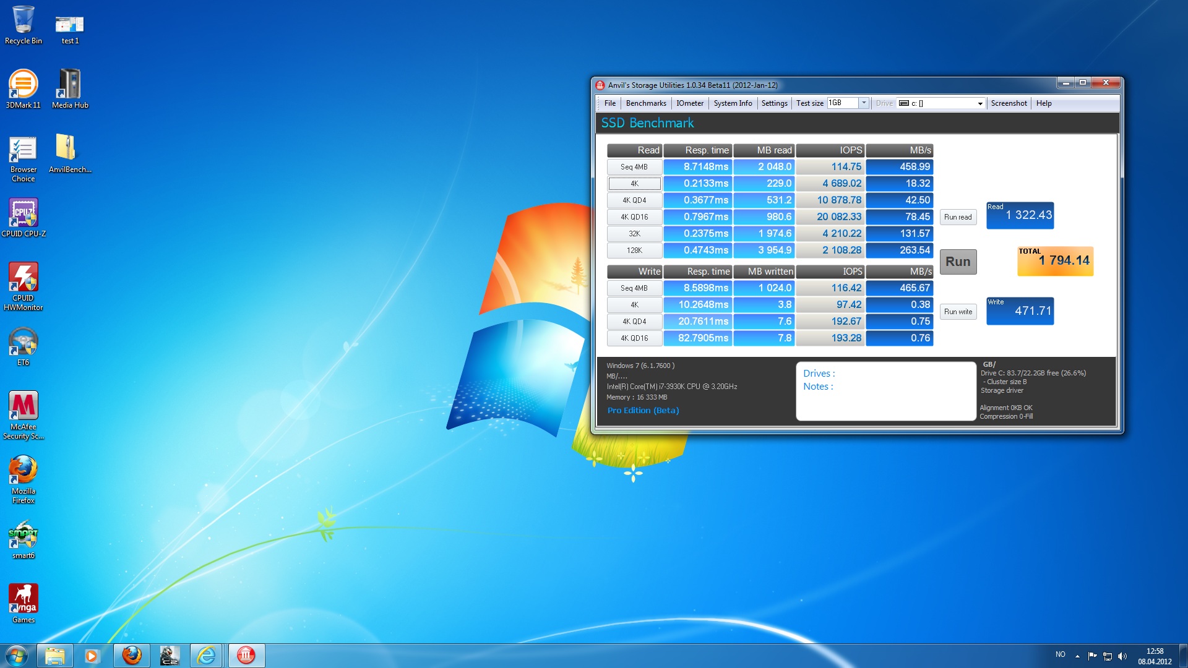1188x668 pixels.
Task: Click the Screenshot menu item
Action: click(1009, 103)
